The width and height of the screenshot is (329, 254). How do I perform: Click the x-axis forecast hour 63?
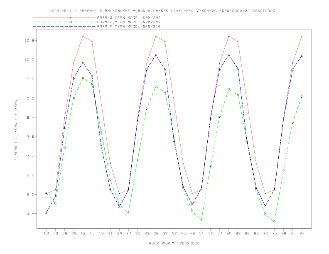[x=238, y=233]
